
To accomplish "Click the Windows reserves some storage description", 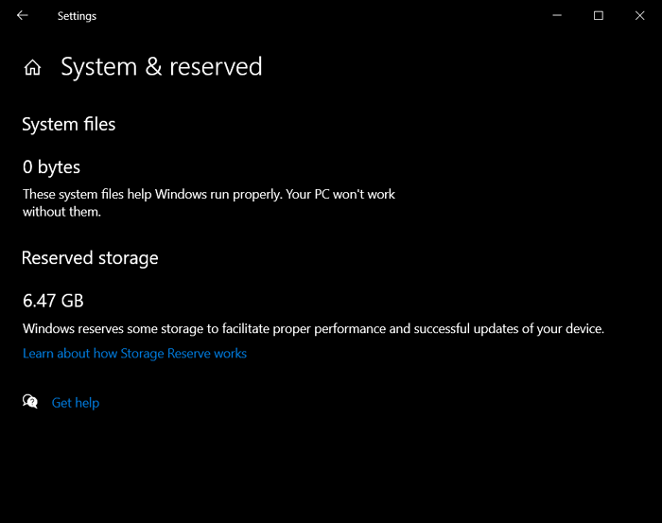I will [x=313, y=329].
